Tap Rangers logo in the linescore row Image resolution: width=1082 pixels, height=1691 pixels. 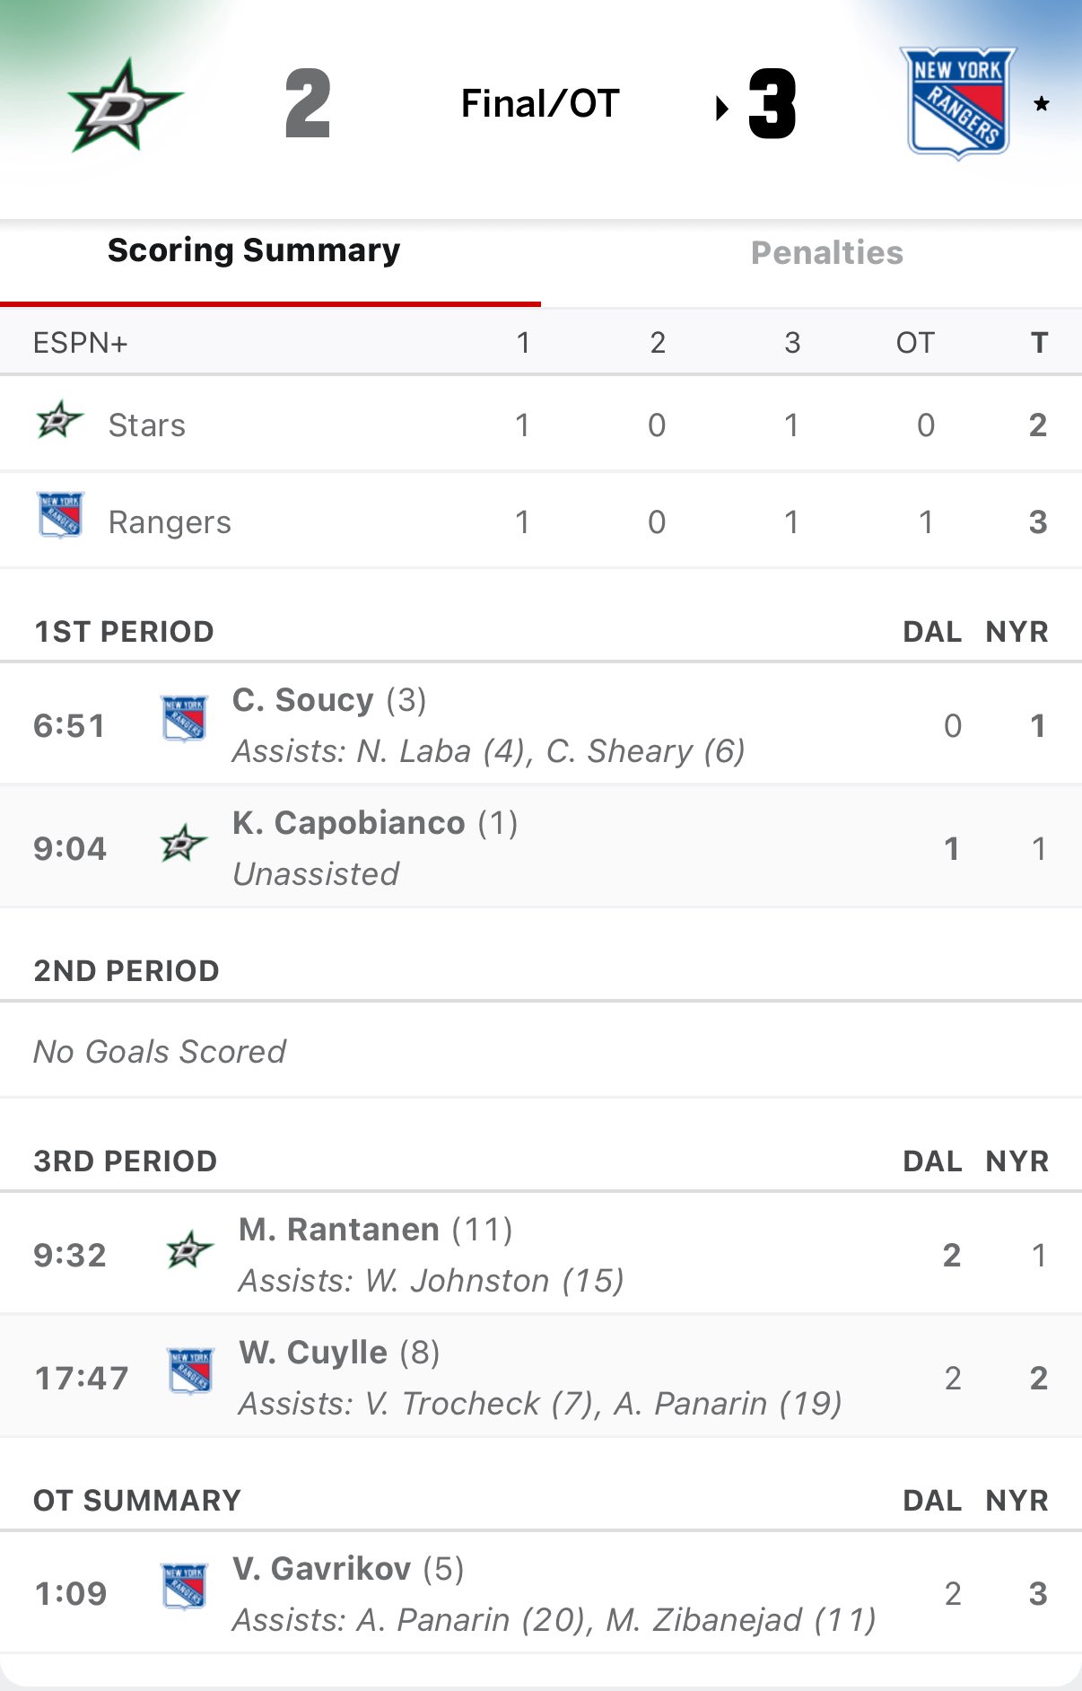(x=60, y=515)
